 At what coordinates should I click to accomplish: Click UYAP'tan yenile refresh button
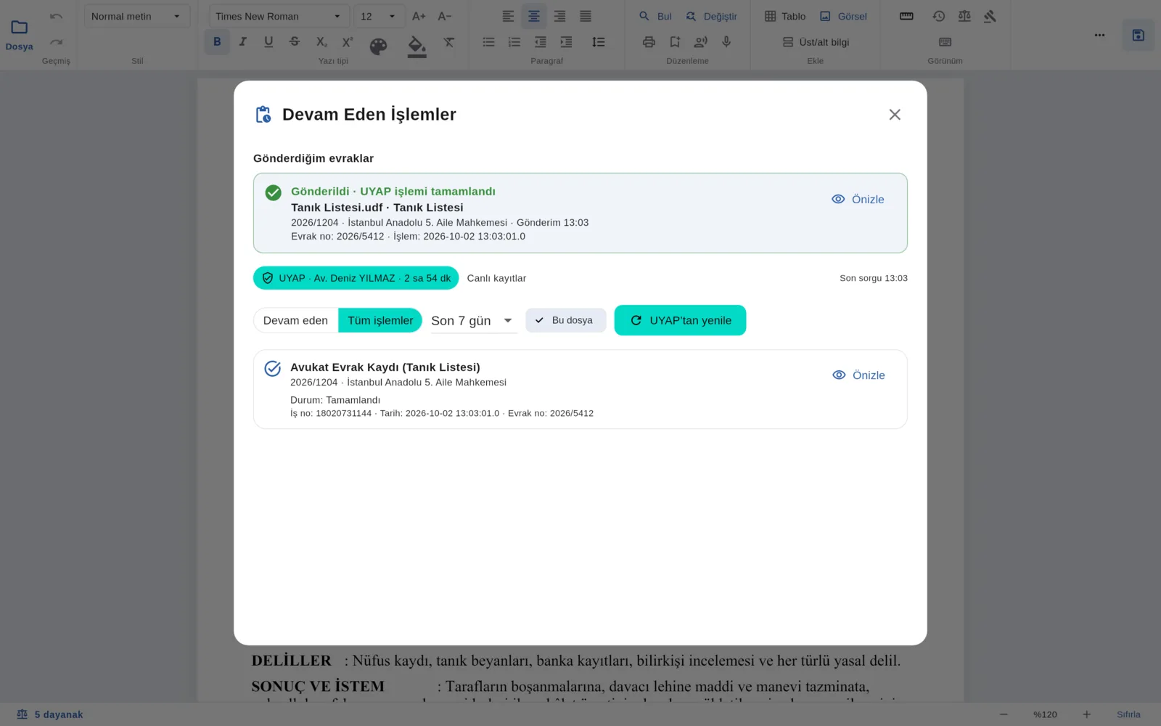[x=680, y=320]
